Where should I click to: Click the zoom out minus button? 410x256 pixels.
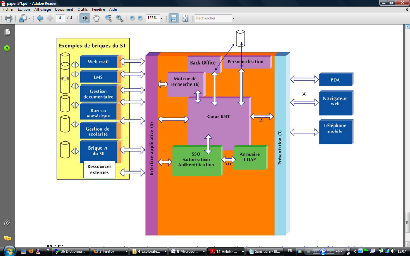pyautogui.click(x=132, y=18)
